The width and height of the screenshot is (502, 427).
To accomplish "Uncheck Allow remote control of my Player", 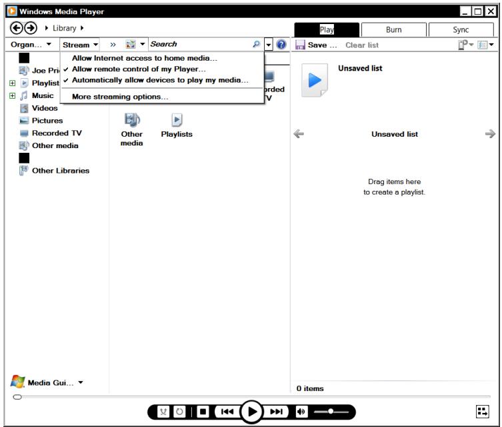I will point(139,69).
